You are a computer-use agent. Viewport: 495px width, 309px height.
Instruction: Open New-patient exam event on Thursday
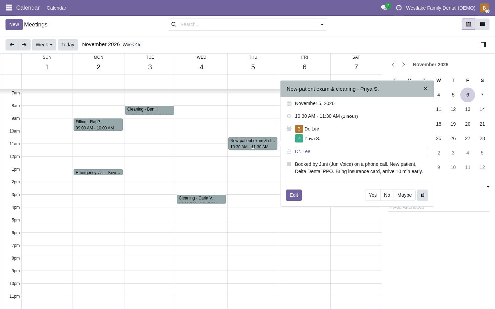[x=253, y=144]
